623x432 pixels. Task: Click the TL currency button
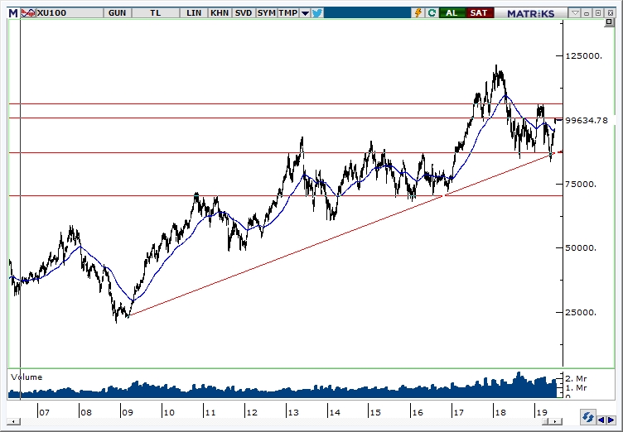click(x=156, y=13)
